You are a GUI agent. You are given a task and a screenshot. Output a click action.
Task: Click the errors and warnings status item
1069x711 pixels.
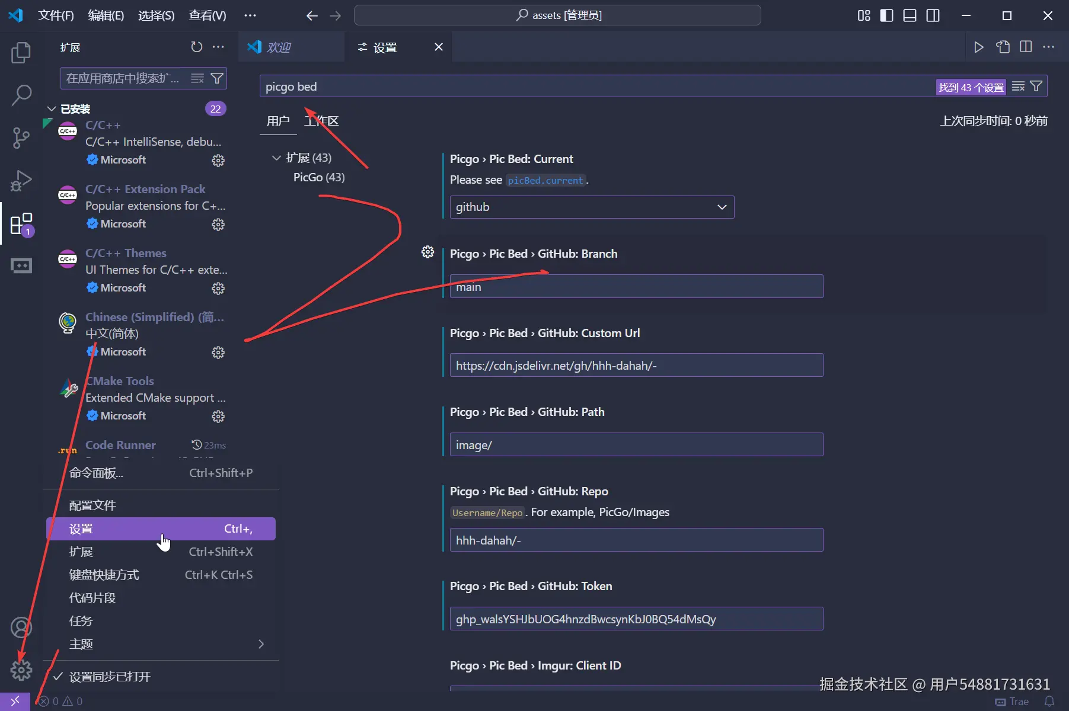(60, 702)
